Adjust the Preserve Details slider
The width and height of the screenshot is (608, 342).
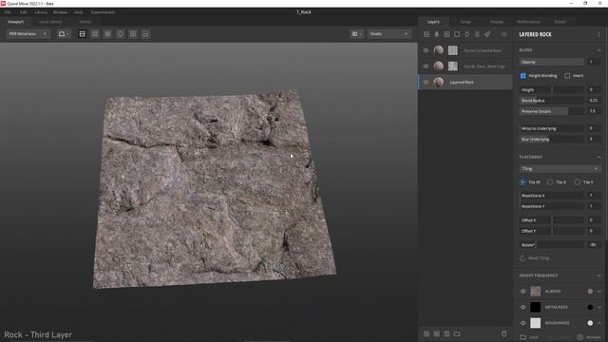[552, 111]
